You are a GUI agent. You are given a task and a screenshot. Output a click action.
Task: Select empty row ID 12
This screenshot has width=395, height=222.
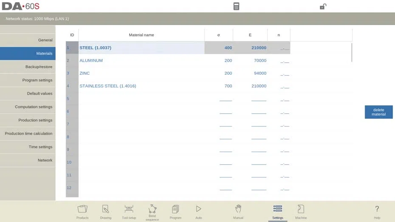[x=72, y=188]
